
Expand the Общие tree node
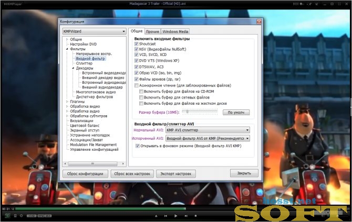[x=67, y=39]
